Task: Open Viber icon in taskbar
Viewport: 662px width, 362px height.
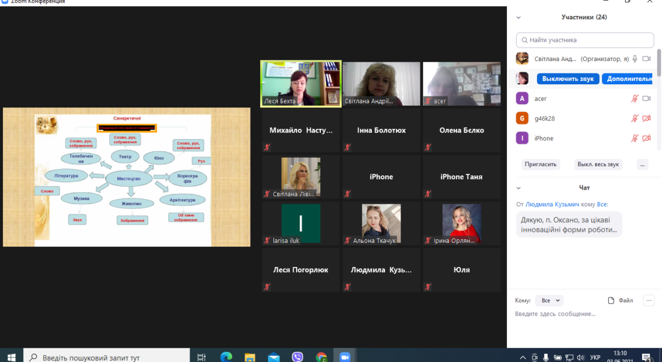Action: 297,357
